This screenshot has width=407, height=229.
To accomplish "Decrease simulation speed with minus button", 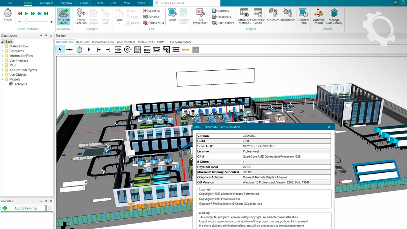I will coord(20,22).
